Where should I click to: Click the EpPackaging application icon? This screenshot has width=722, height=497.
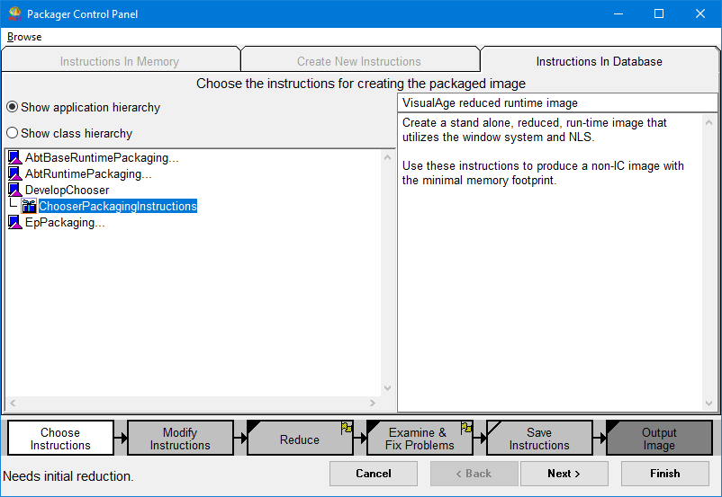(14, 223)
